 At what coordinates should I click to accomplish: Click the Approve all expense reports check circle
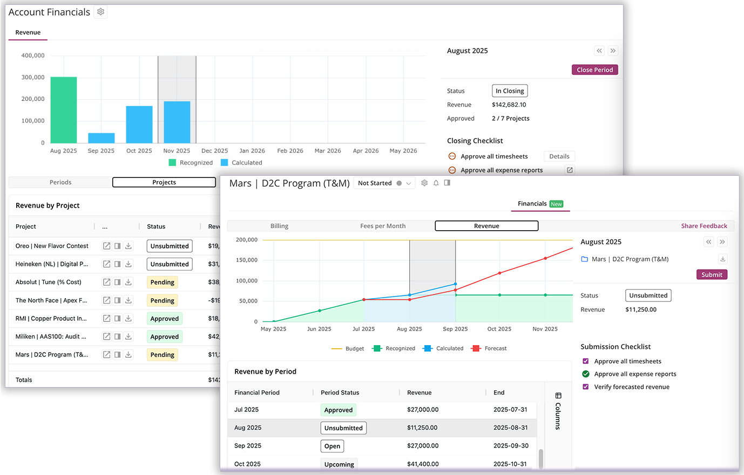(586, 374)
